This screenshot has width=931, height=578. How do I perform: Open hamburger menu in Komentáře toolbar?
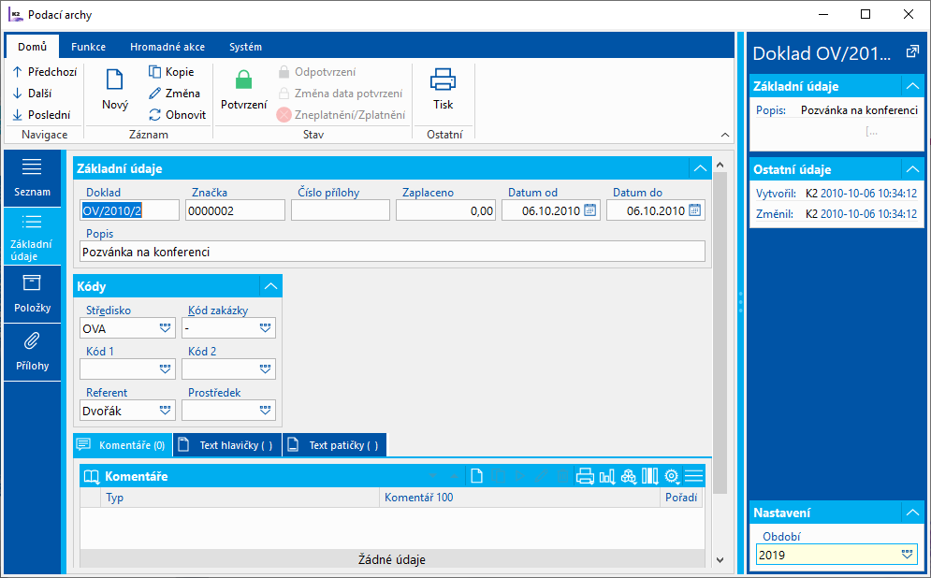click(x=693, y=476)
